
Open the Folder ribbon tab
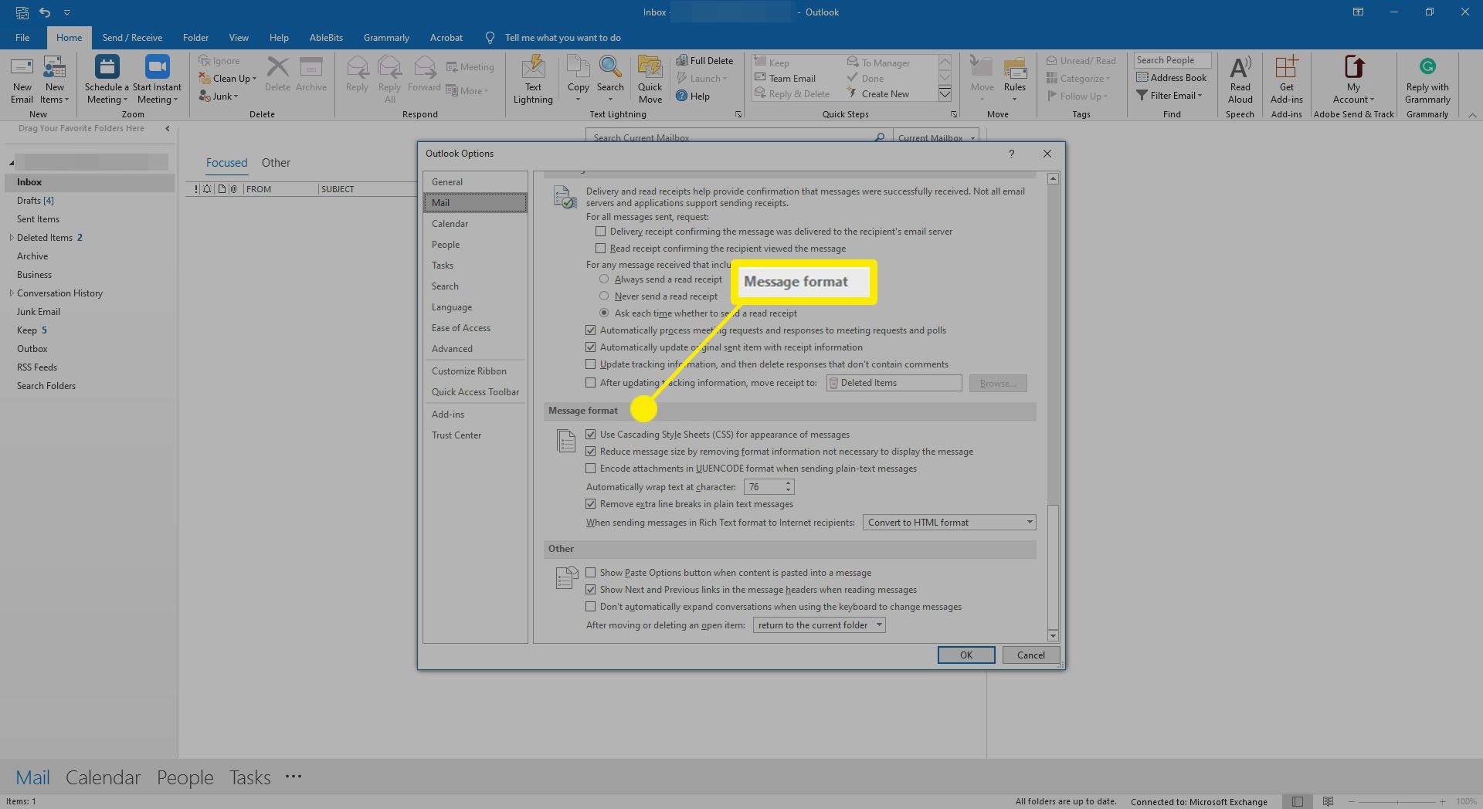coord(195,38)
